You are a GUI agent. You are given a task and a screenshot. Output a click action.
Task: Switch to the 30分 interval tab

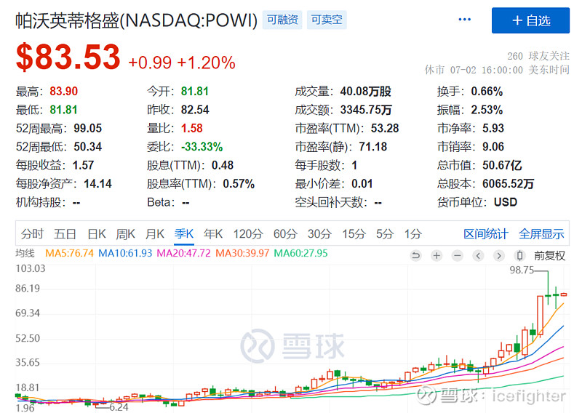319,234
